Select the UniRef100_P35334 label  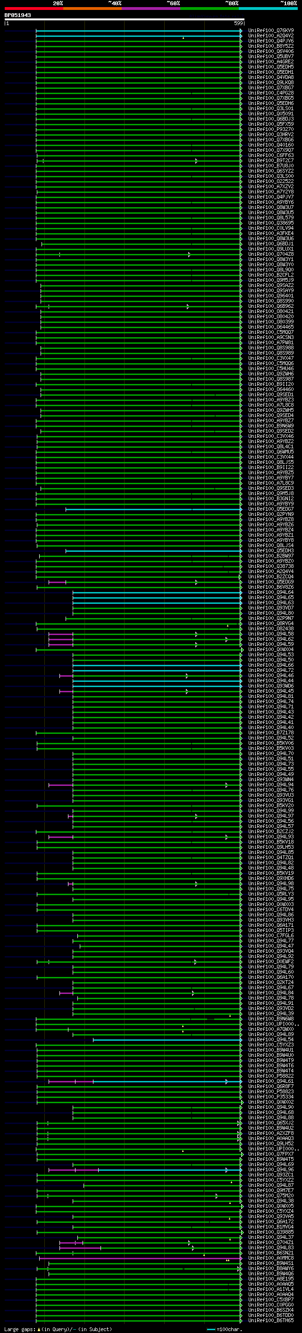tap(270, 1097)
